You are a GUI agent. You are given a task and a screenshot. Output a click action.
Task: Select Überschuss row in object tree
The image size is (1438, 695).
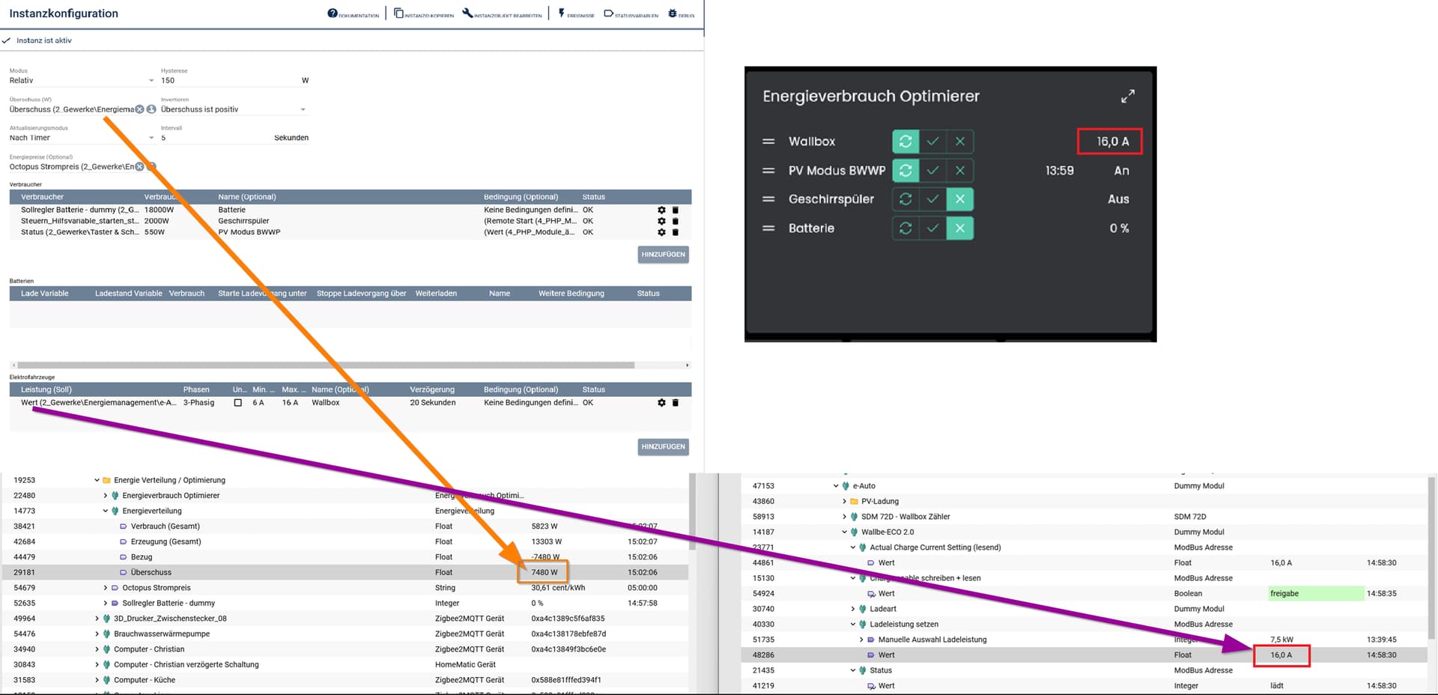pyautogui.click(x=345, y=572)
